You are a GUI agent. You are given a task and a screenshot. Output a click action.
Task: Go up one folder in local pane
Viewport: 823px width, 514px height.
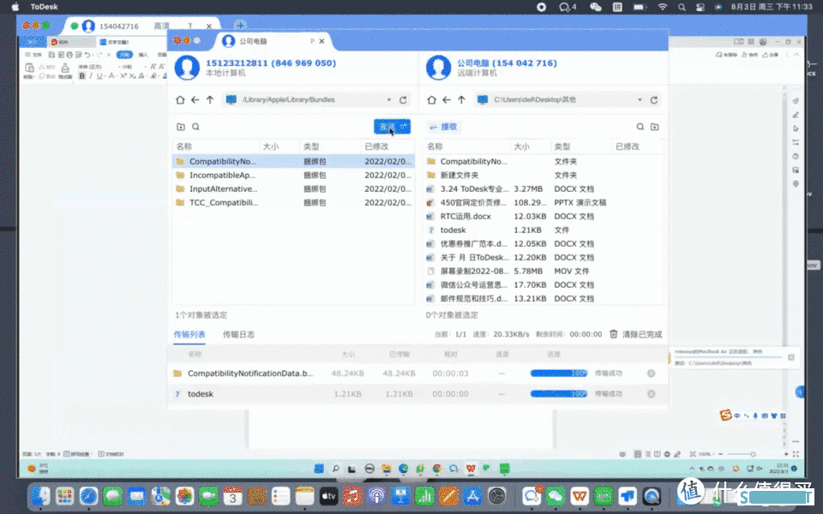[x=210, y=99]
